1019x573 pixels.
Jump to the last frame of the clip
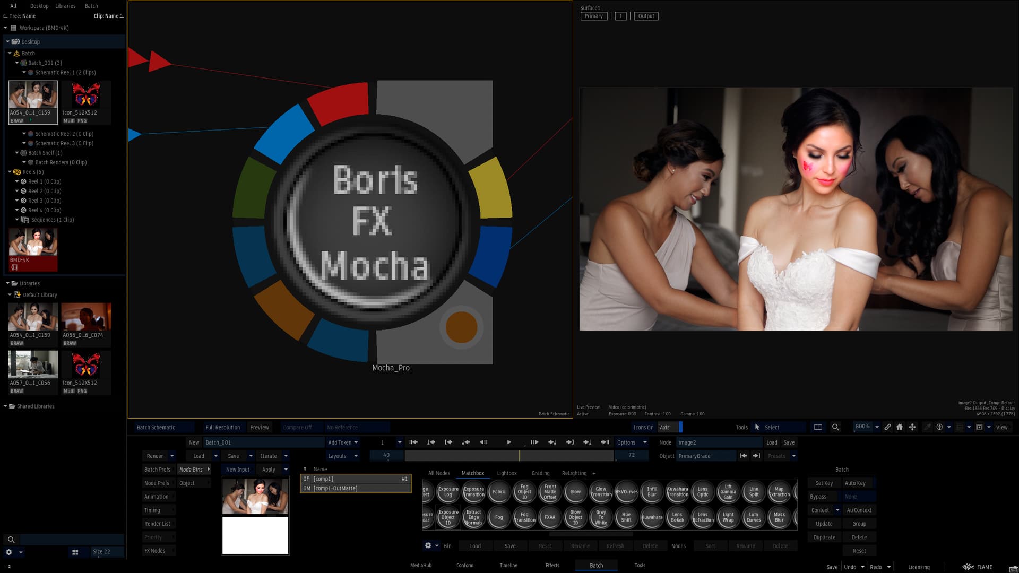(x=605, y=442)
